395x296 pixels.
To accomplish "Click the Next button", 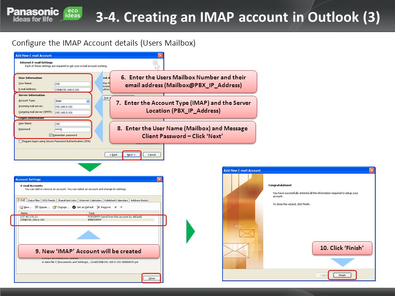I will [131, 155].
